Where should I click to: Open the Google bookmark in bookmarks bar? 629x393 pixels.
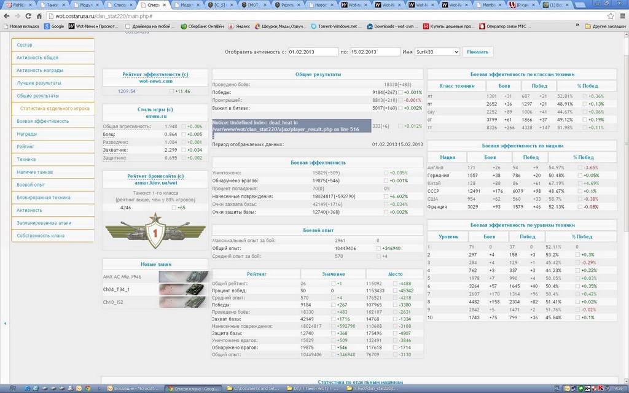53,26
